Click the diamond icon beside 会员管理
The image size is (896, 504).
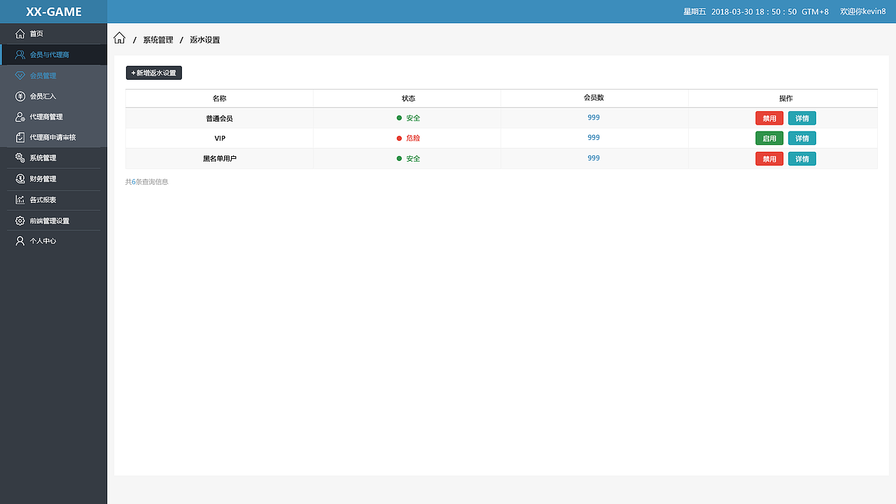point(20,76)
